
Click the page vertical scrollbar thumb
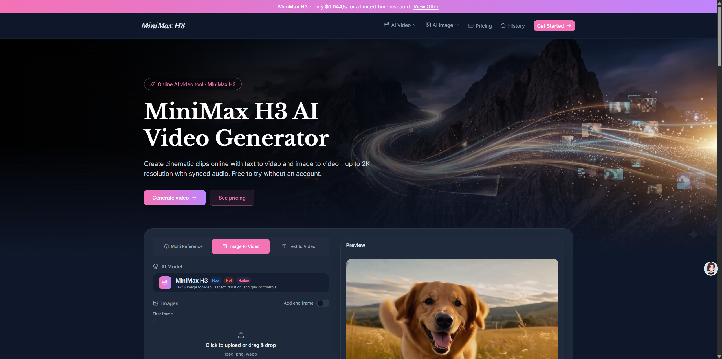pyautogui.click(x=719, y=36)
